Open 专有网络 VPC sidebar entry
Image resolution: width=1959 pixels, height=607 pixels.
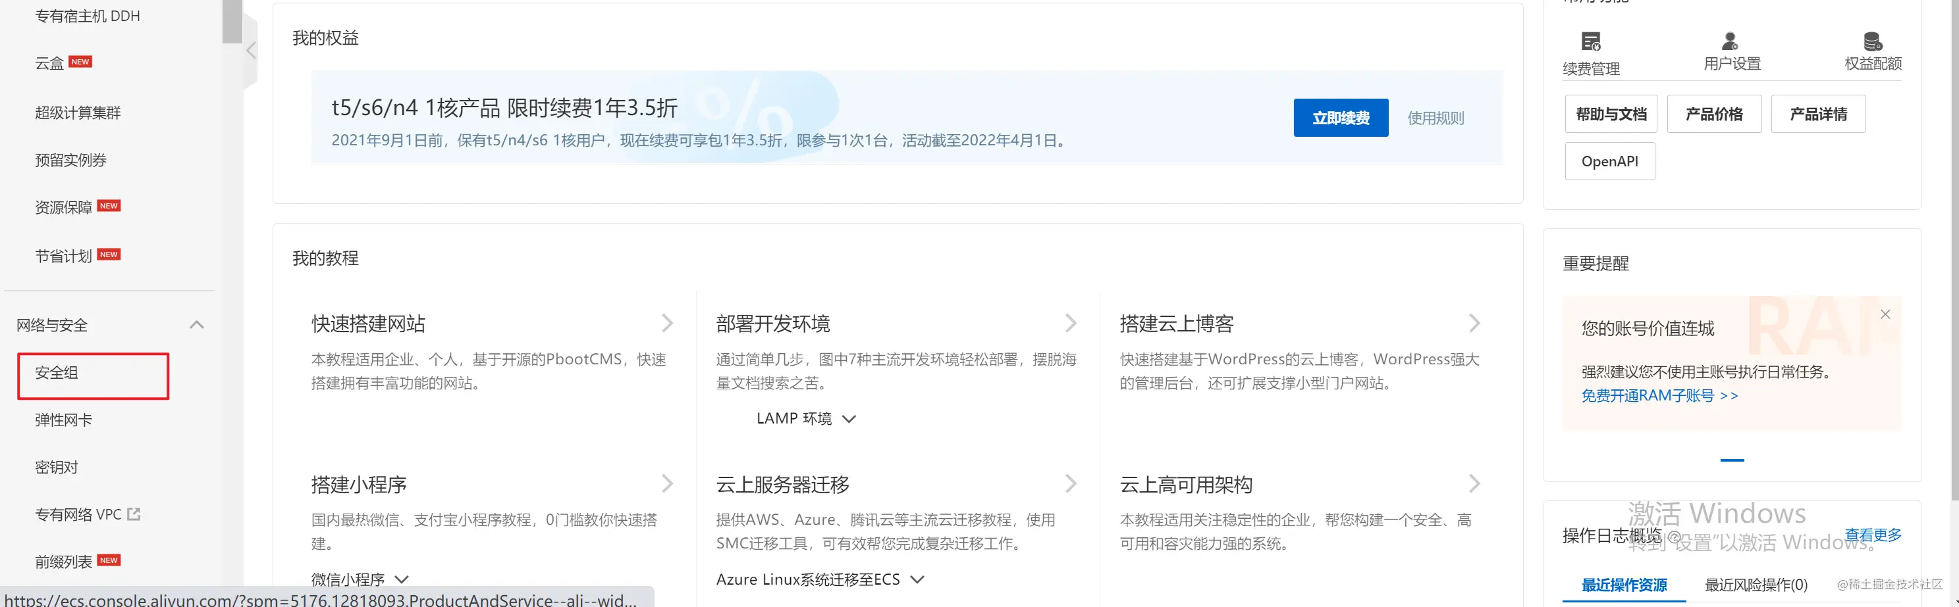point(78,514)
